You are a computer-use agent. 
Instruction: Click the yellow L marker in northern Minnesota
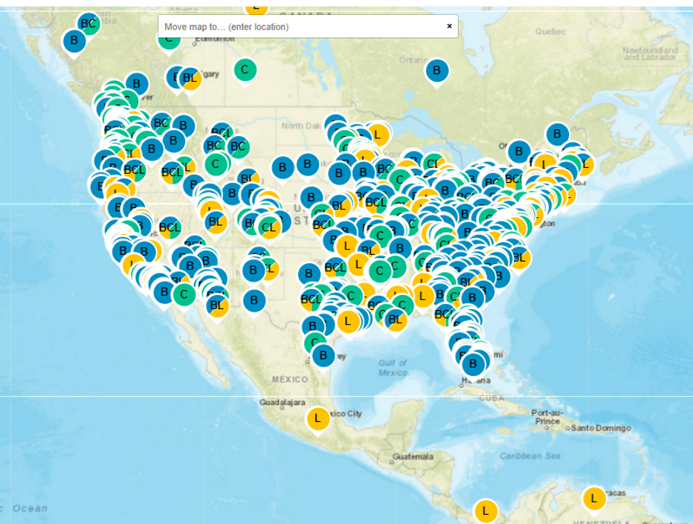pos(377,135)
